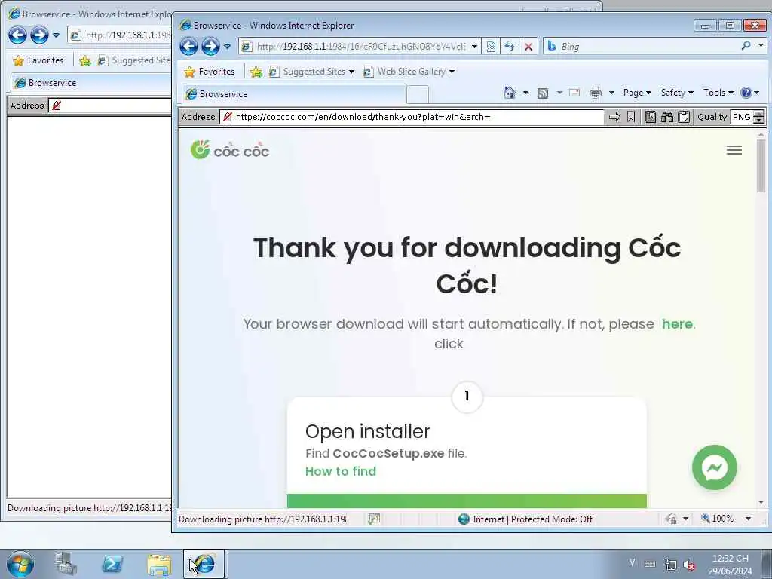Click the scroll-down arrow of page scrollbar

(761, 502)
